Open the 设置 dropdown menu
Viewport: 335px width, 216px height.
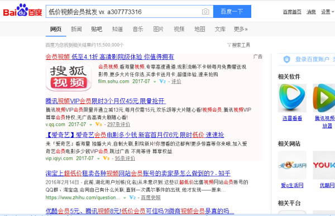(328, 12)
